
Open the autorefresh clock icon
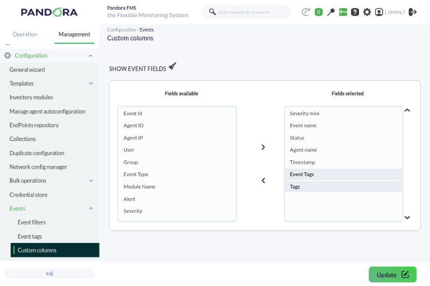click(305, 12)
